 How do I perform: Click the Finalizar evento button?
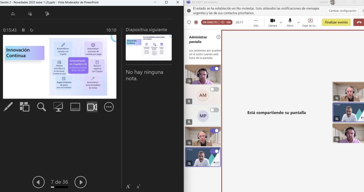(x=336, y=22)
